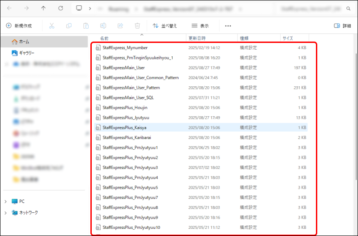Click the date 2024/06/24 7:45
This screenshot has width=358, height=236.
pos(203,78)
